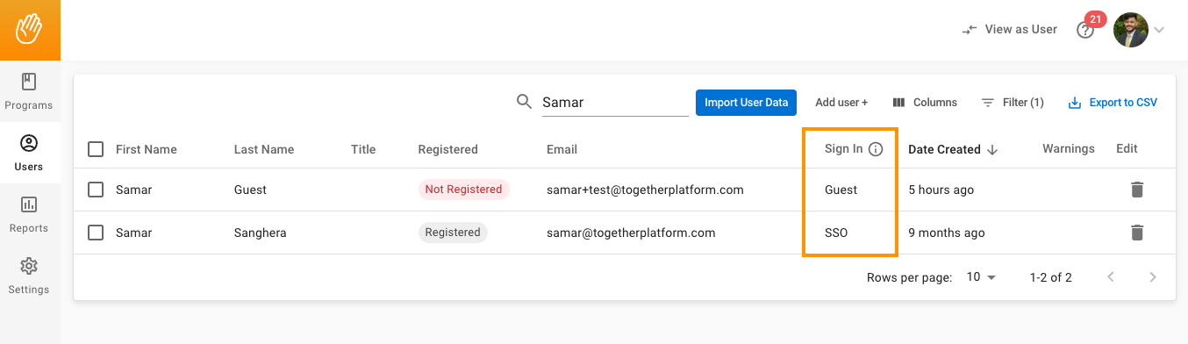This screenshot has width=1188, height=344.
Task: Click trash icon for Samar Sanghera
Action: click(1137, 233)
